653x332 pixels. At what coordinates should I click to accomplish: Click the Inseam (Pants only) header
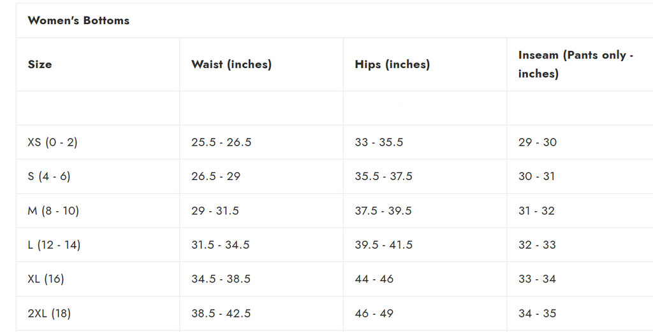click(575, 64)
